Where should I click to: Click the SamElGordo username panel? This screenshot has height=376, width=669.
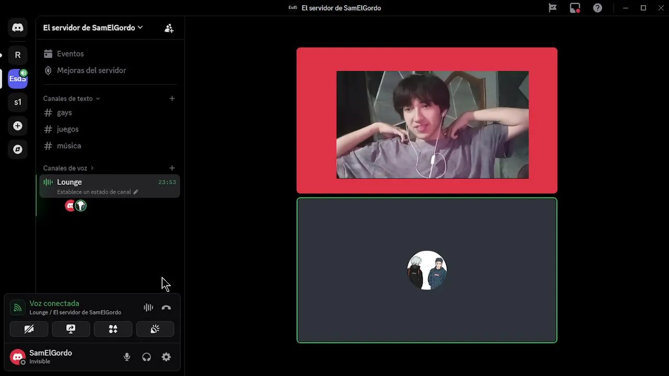click(51, 357)
